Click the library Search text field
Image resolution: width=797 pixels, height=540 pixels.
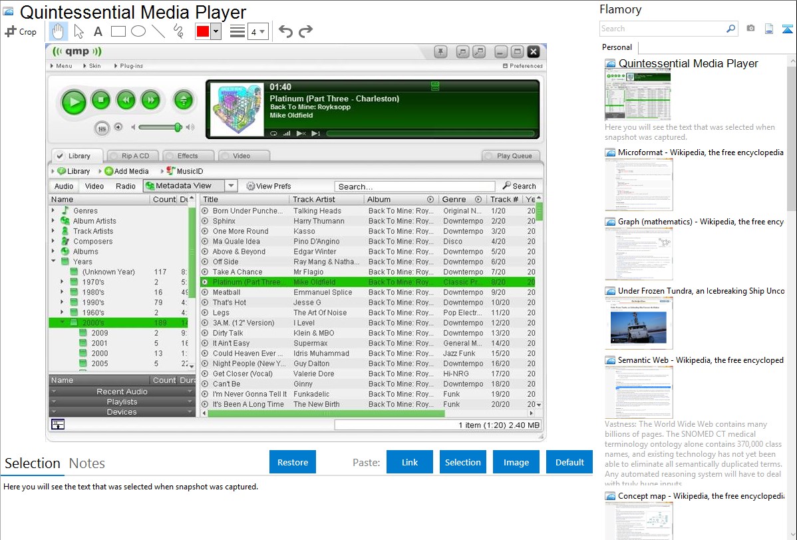414,187
